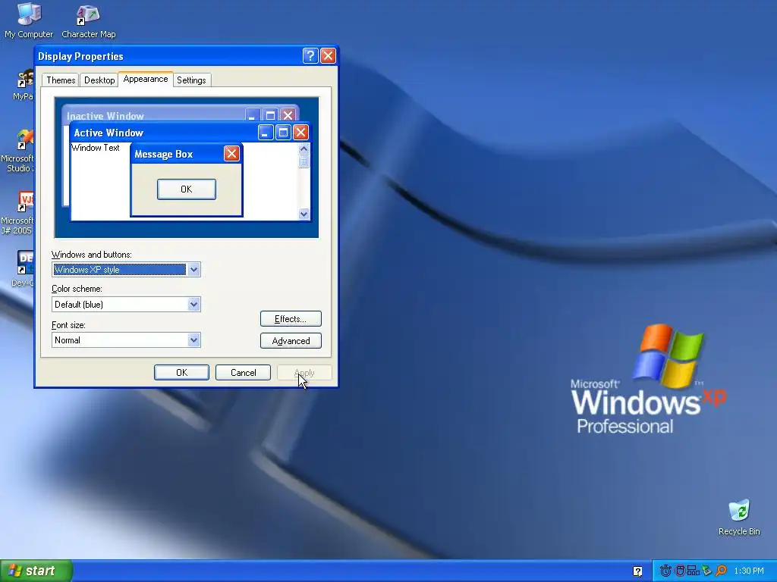Click the stopwatch tray icon
Viewport: 777px width, 582px height.
point(665,571)
